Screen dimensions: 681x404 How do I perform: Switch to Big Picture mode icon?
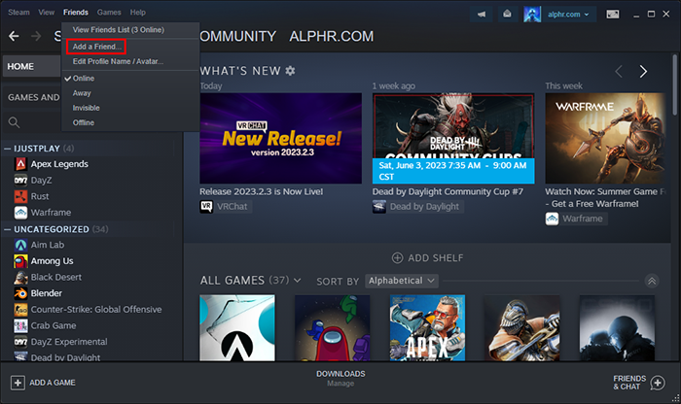(x=613, y=15)
